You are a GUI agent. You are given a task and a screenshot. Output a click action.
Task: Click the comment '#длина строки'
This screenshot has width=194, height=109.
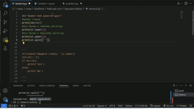(x=31, y=19)
